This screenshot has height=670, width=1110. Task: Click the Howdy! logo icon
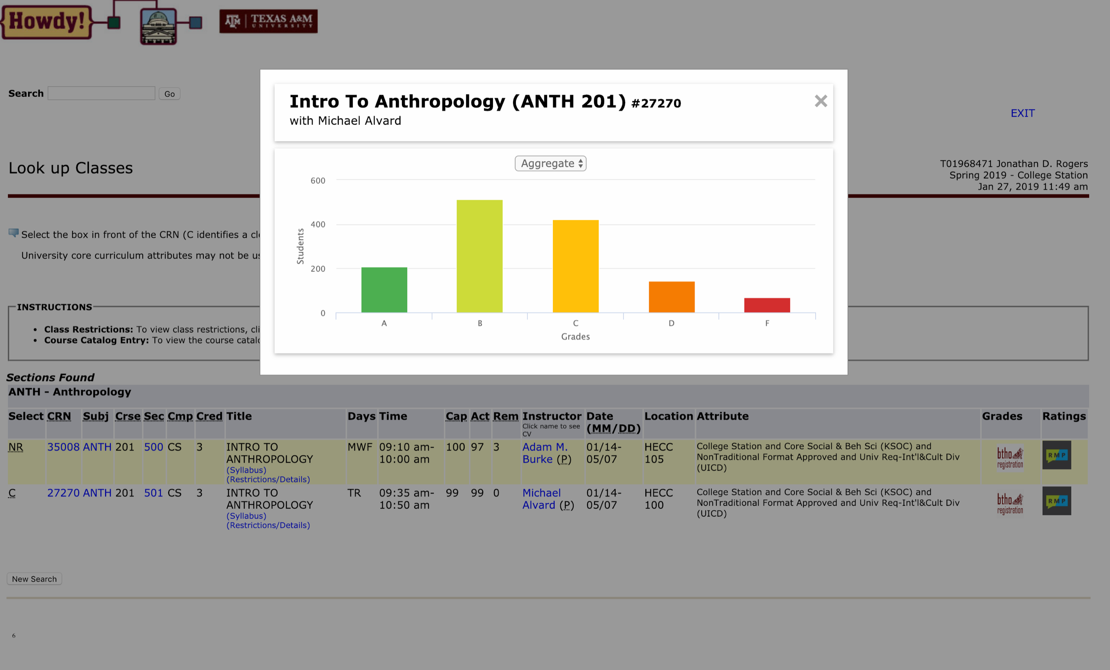[46, 21]
